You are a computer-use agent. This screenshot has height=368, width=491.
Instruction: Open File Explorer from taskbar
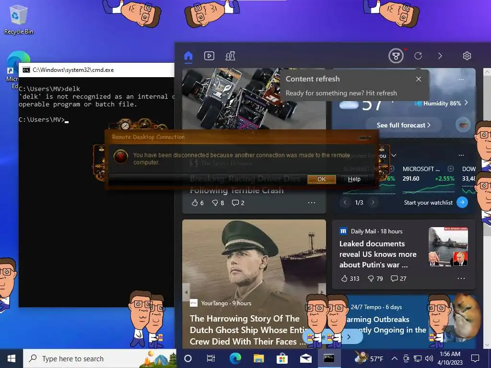point(258,358)
